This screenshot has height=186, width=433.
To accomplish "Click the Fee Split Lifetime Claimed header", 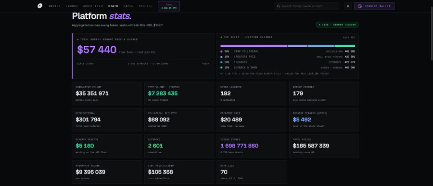I will (x=247, y=37).
